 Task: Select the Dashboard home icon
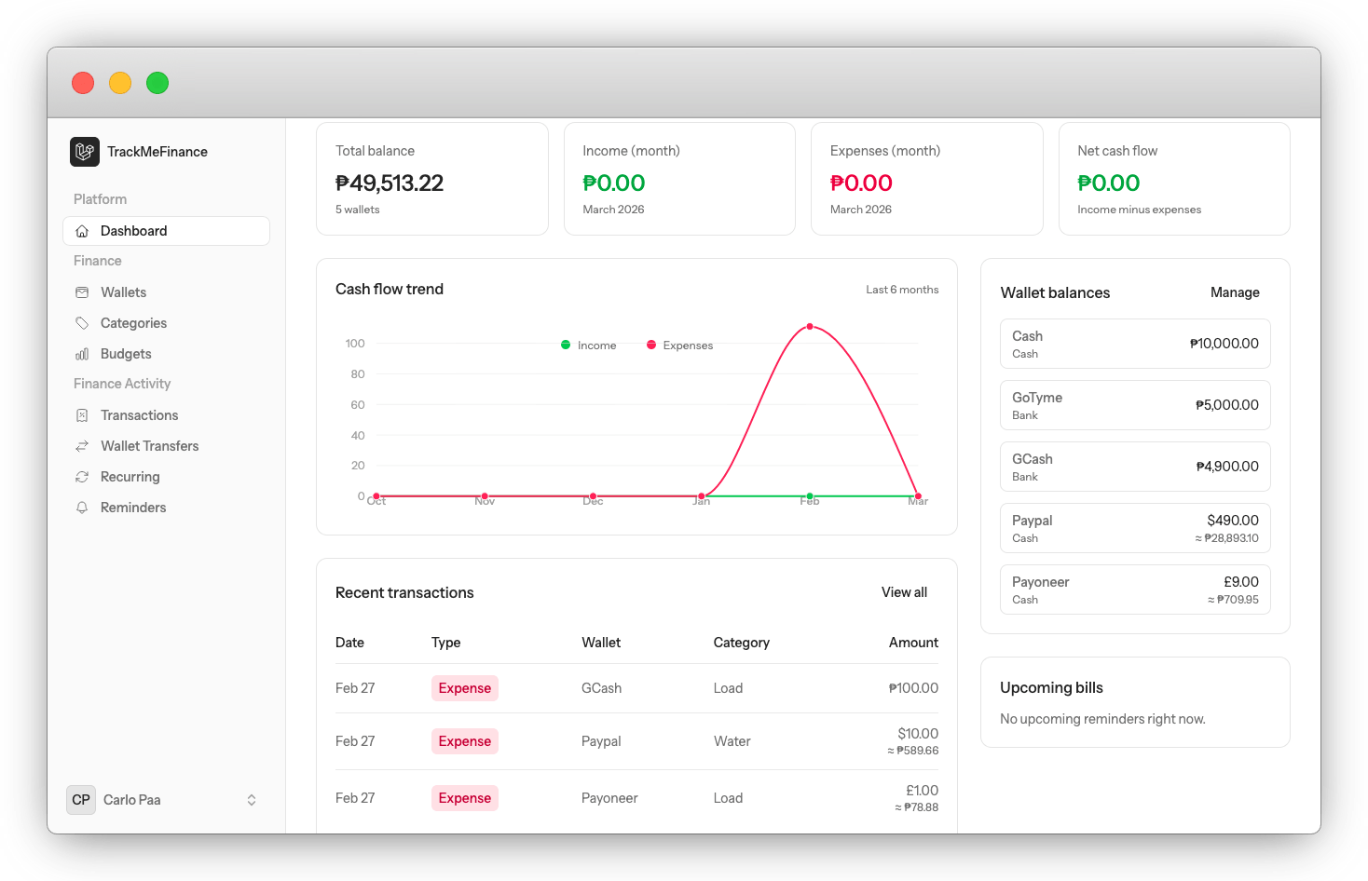83,230
